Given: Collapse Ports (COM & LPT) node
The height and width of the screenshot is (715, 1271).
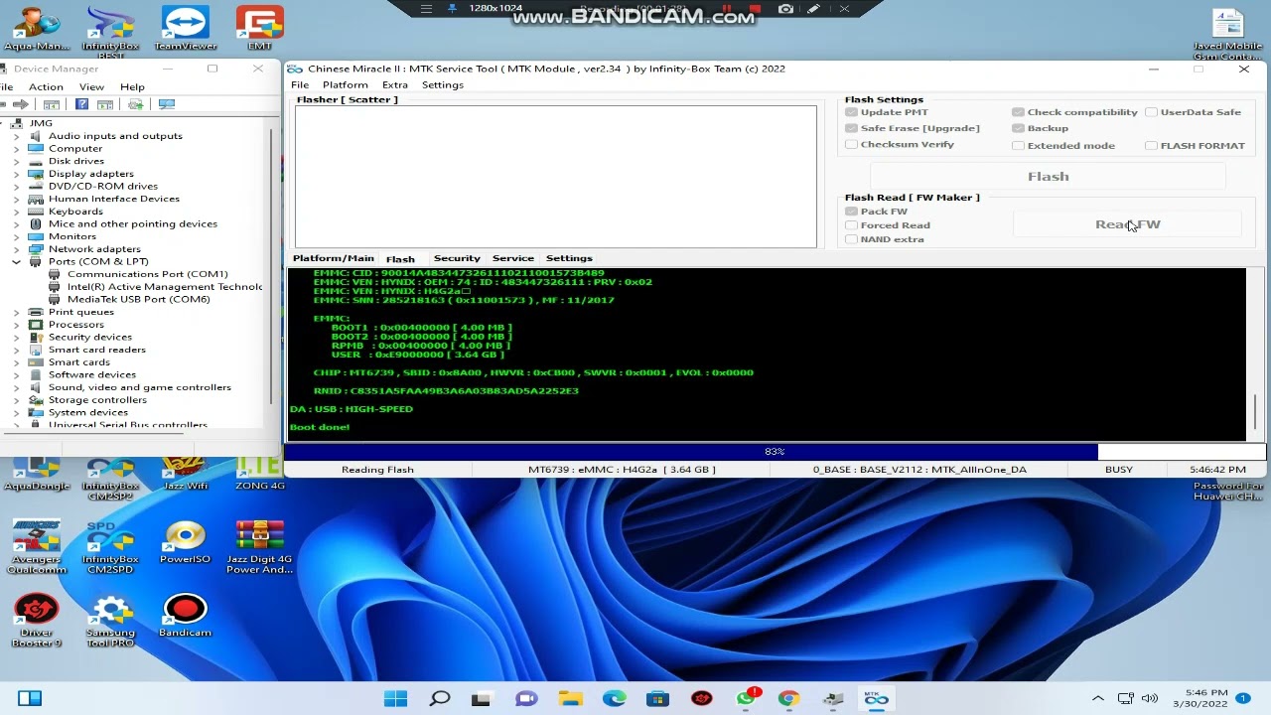Looking at the screenshot, I should [16, 261].
